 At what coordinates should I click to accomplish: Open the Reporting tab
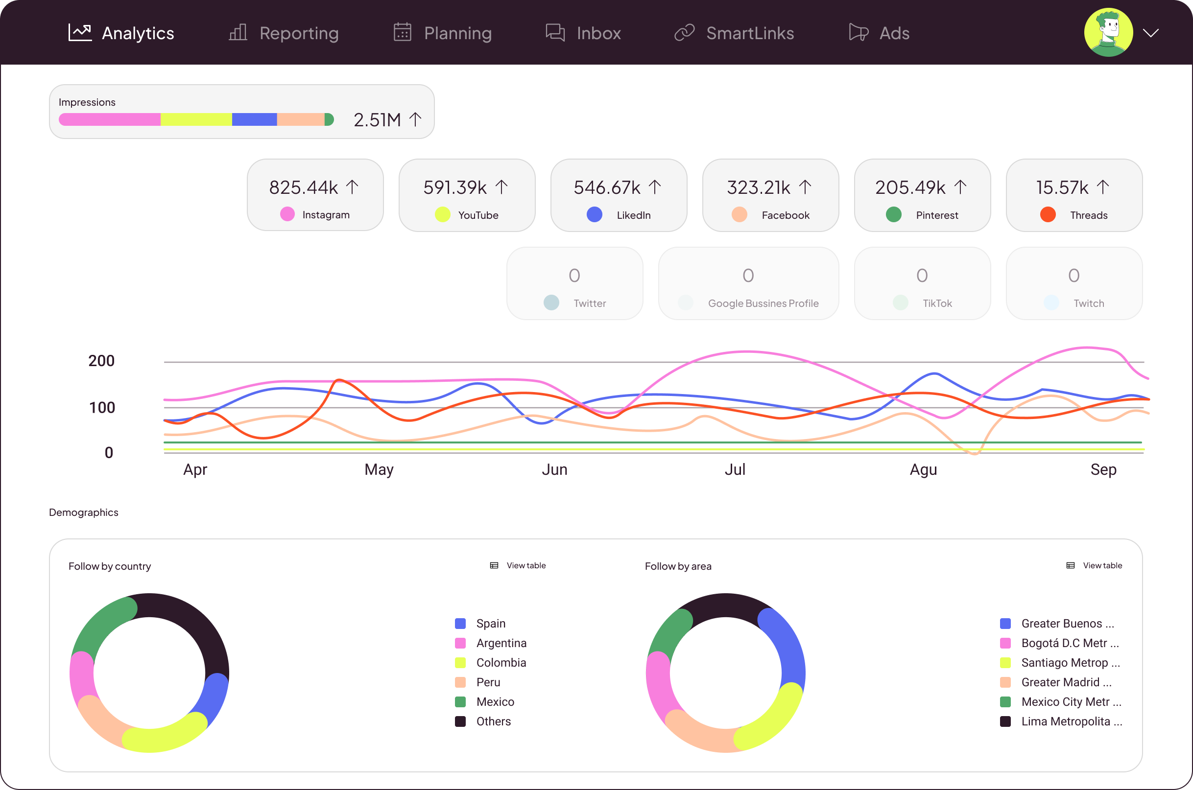[284, 33]
